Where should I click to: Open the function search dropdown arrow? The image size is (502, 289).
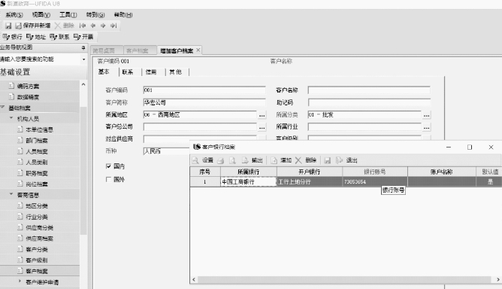(x=83, y=59)
